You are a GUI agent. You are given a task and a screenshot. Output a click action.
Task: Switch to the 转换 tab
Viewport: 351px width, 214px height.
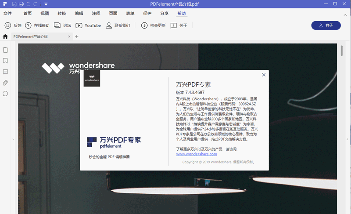coord(62,14)
